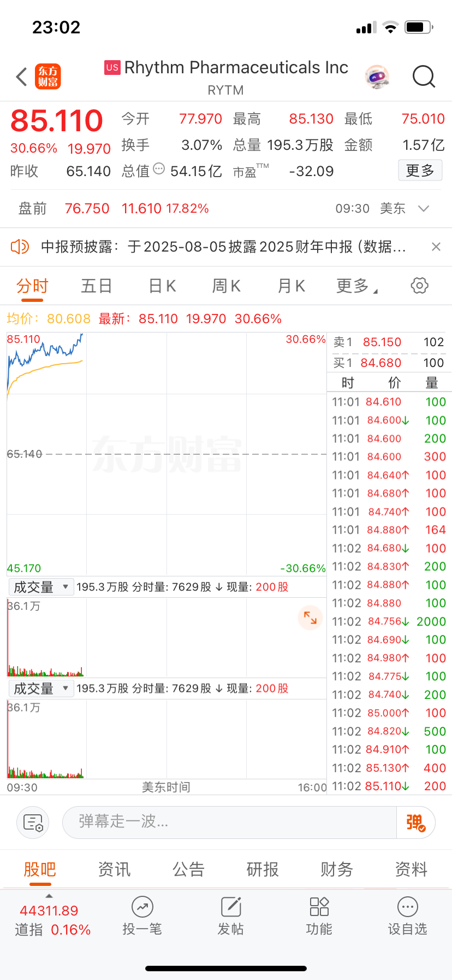Tap the search magnifier icon
452x980 pixels.
[x=424, y=77]
